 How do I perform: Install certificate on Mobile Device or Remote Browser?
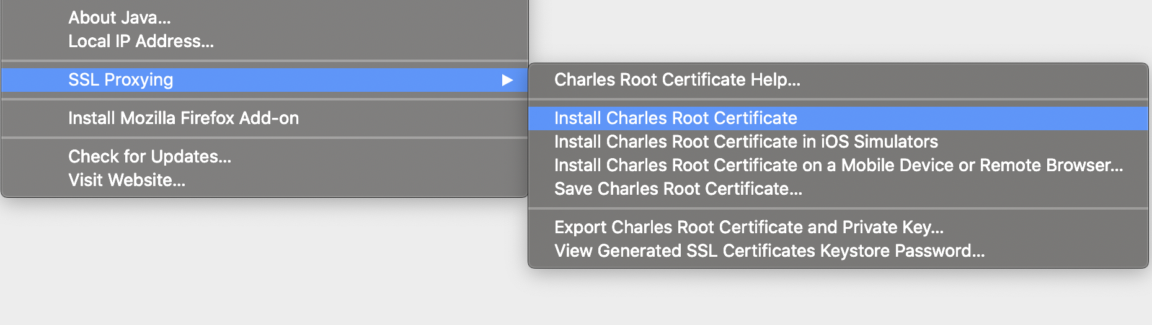[x=838, y=165]
